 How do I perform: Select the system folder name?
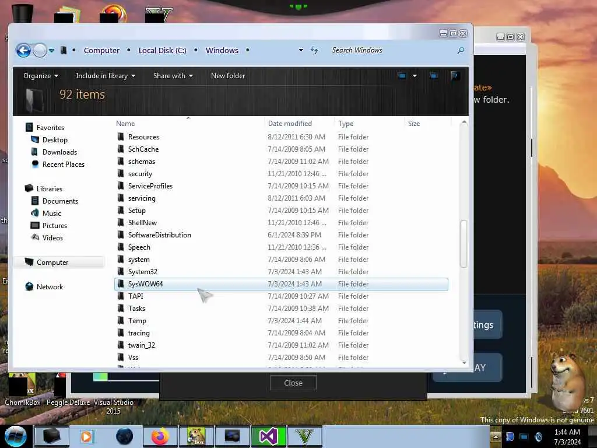coord(139,260)
